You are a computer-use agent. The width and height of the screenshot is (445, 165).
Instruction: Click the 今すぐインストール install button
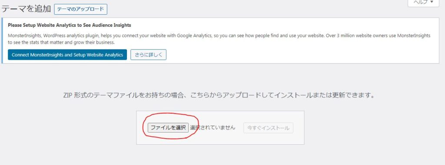pyautogui.click(x=268, y=128)
